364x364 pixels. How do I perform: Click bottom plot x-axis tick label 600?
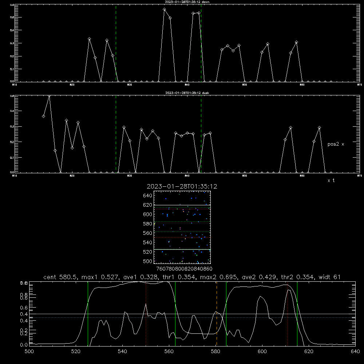262,352
